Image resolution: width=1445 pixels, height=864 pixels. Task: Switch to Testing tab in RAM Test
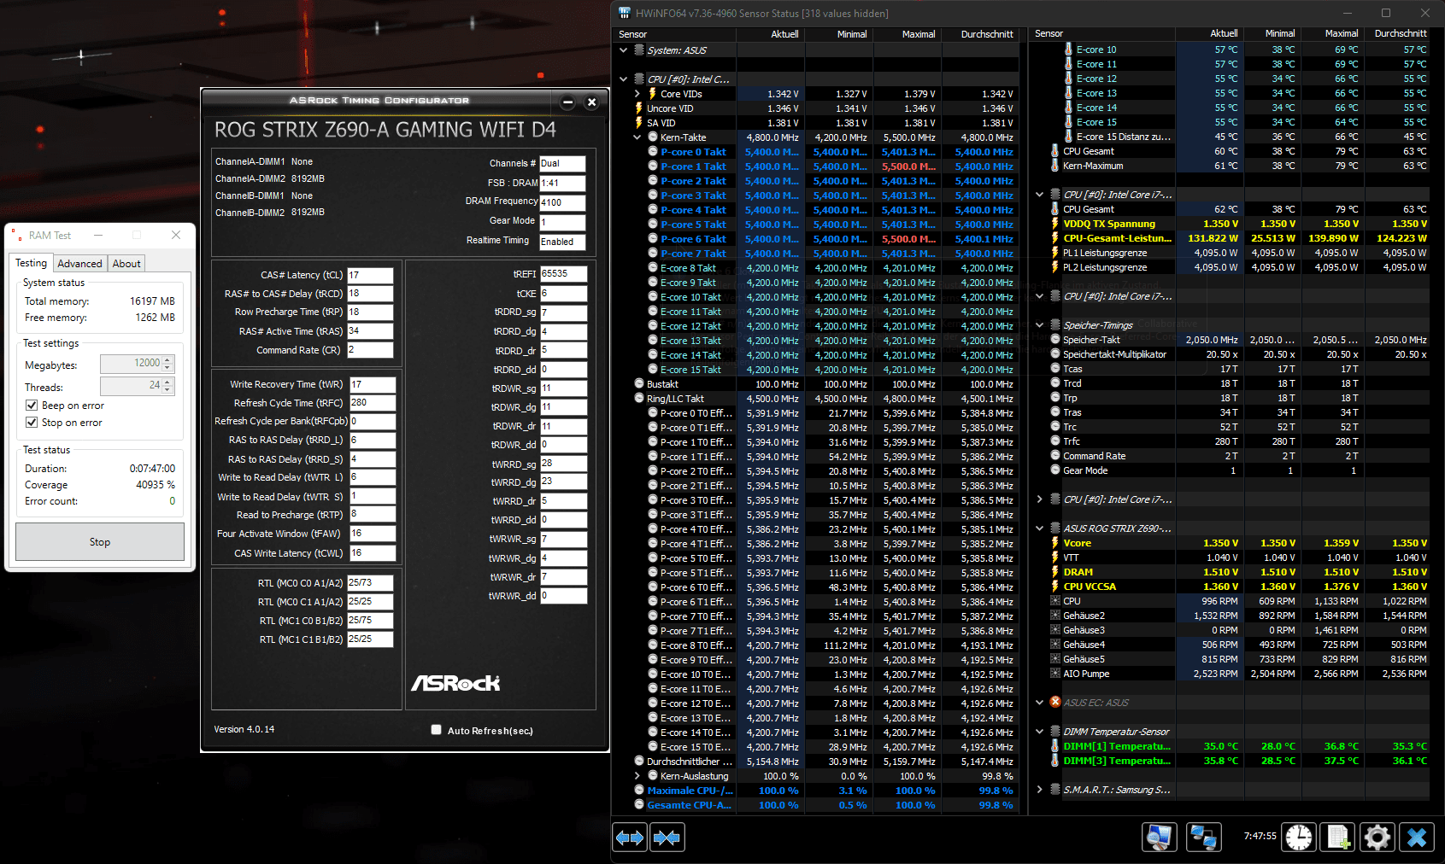pos(32,264)
